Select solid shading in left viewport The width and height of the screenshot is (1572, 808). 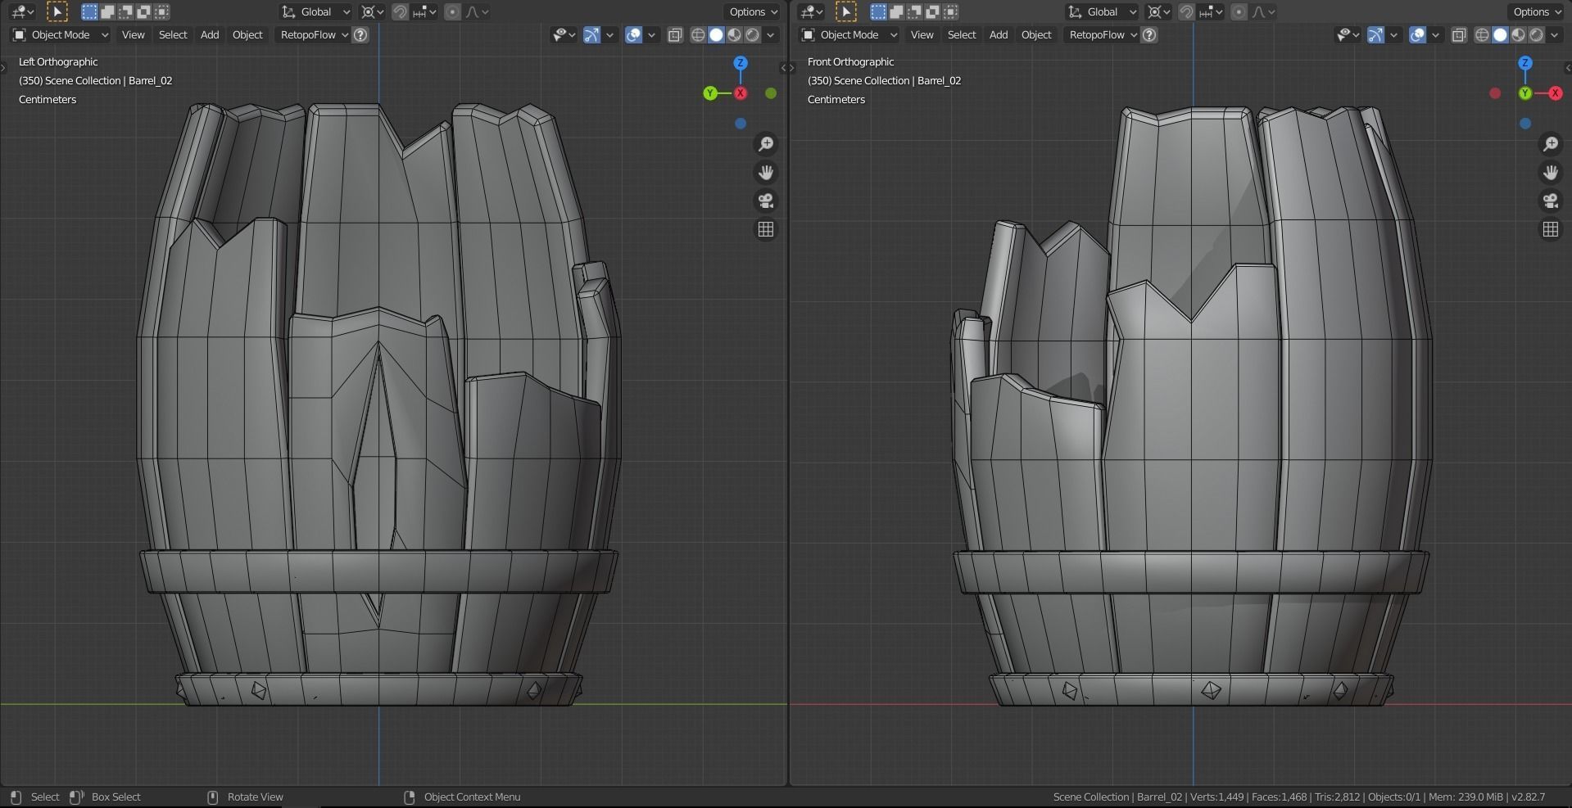[716, 34]
